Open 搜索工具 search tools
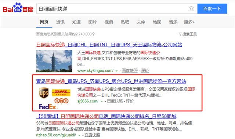Screen dimensions: 235x139 pos(189,34)
